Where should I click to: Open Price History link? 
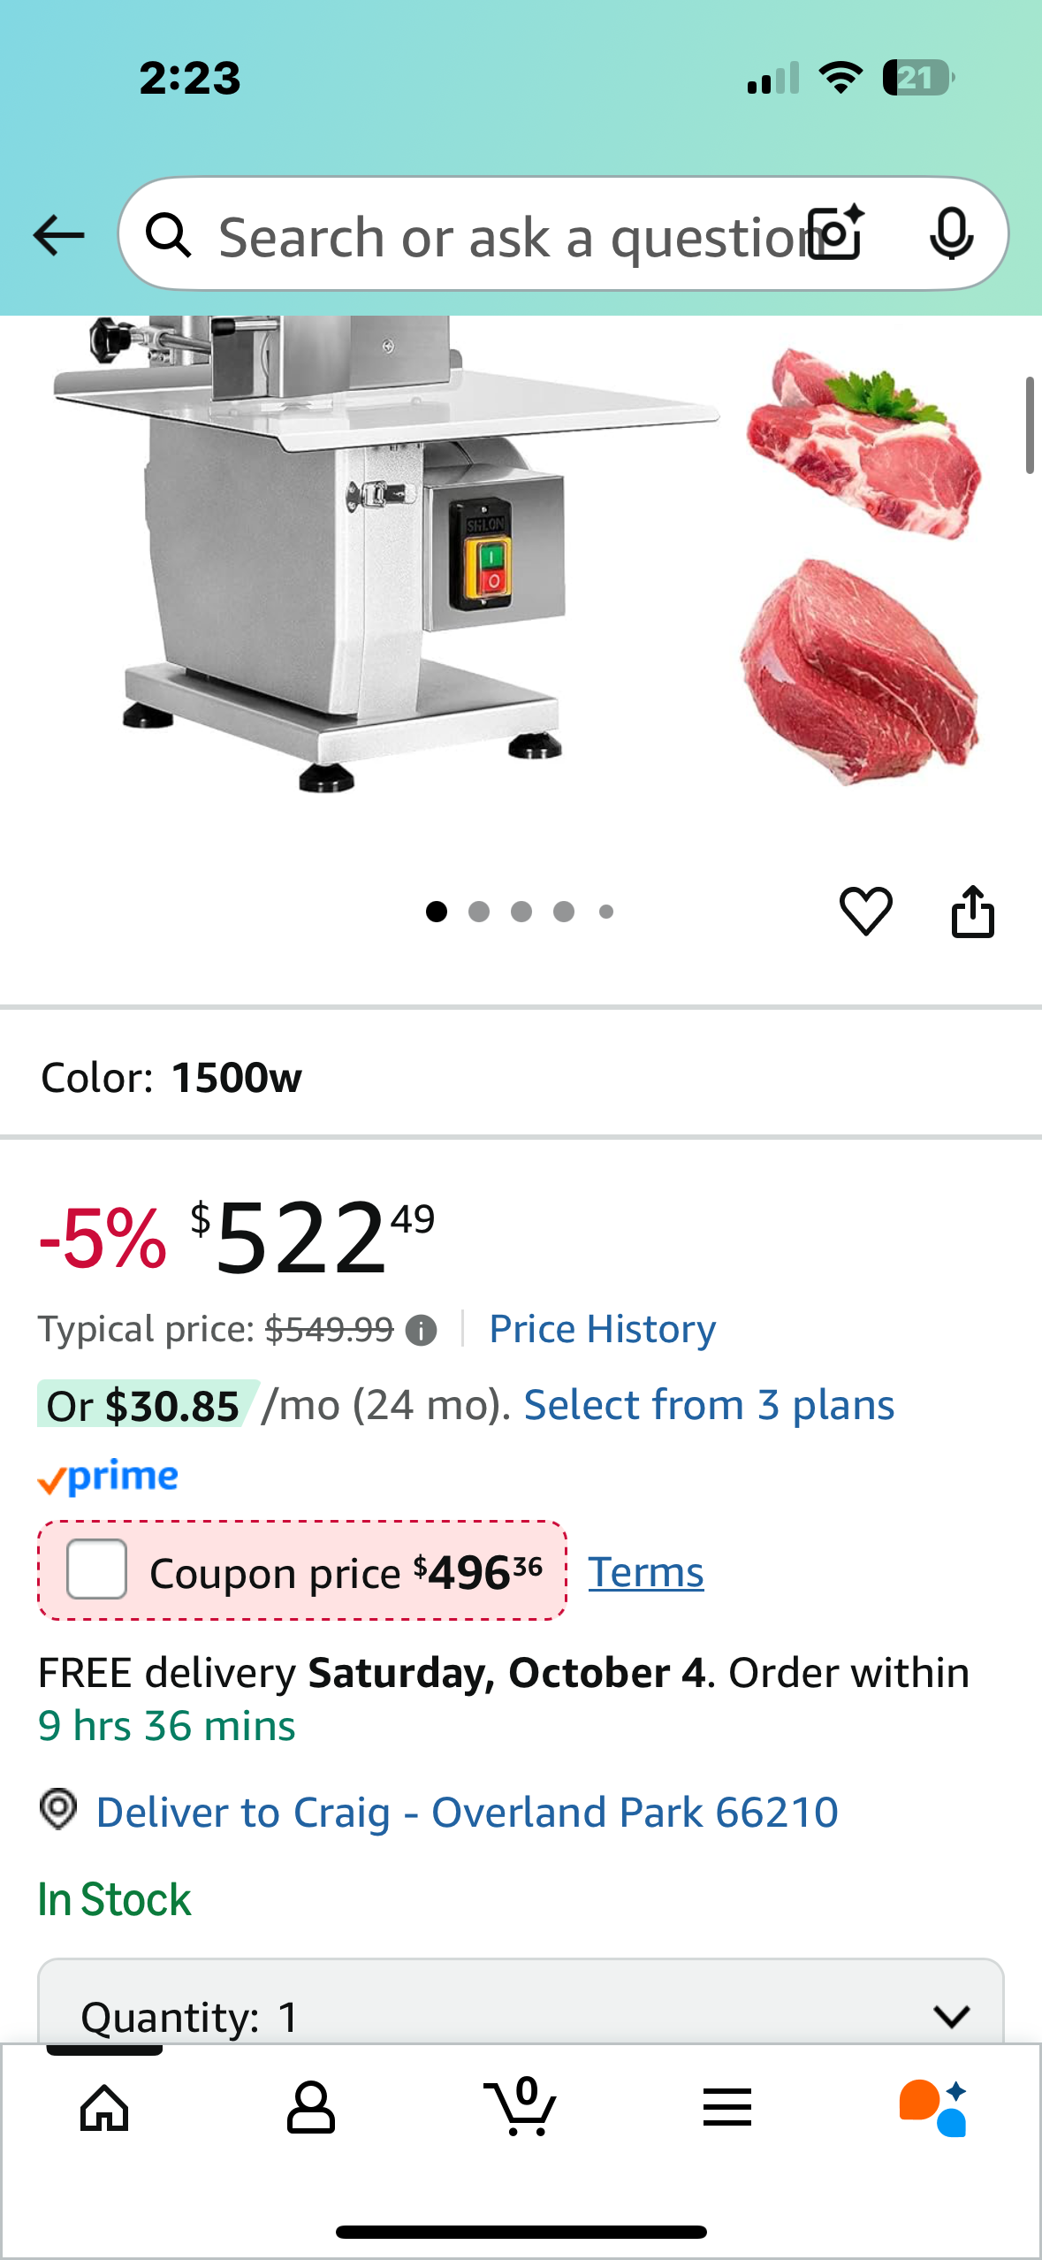(602, 1329)
